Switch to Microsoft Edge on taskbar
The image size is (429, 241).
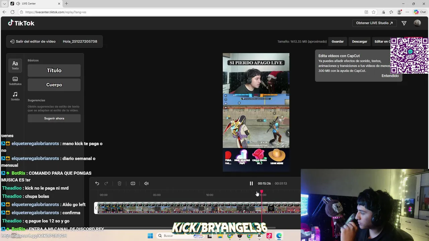tap(279, 236)
